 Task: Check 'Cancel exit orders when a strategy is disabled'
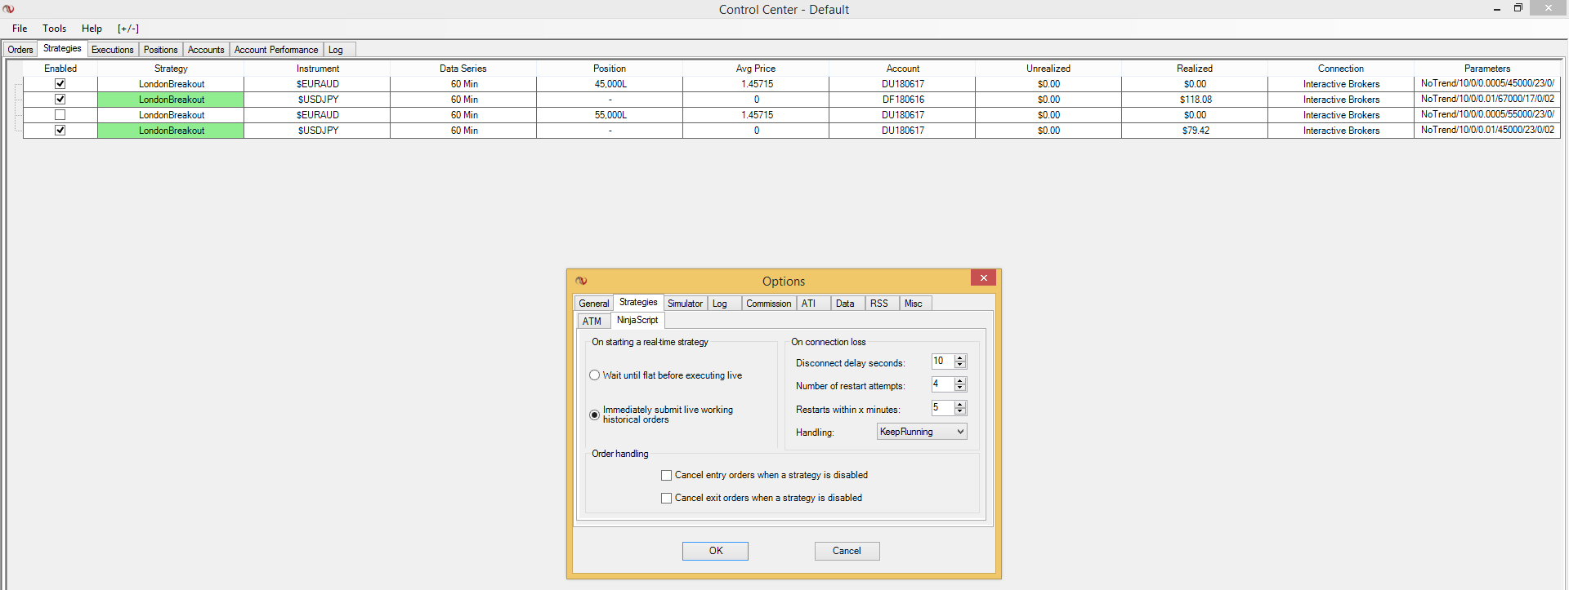coord(666,498)
